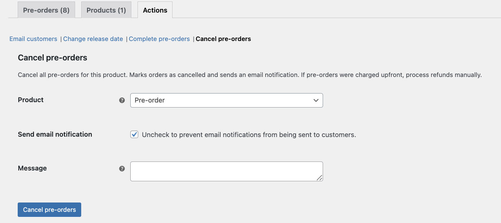The image size is (501, 223).
Task: Switch to the Pre-orders (8) tab
Action: pyautogui.click(x=46, y=10)
